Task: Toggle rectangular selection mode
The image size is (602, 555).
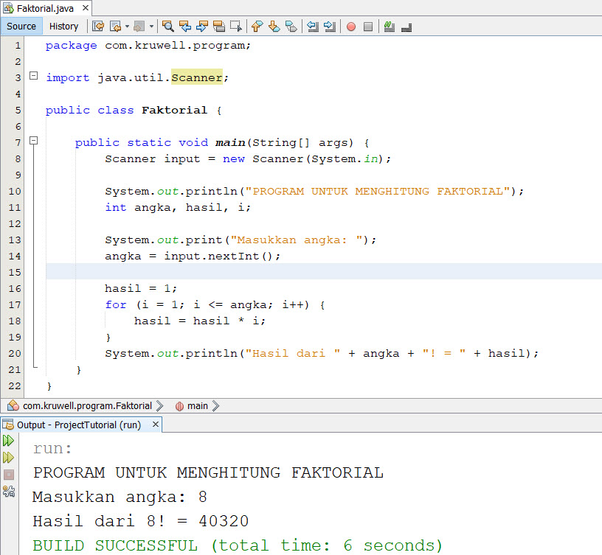Action: coord(236,27)
